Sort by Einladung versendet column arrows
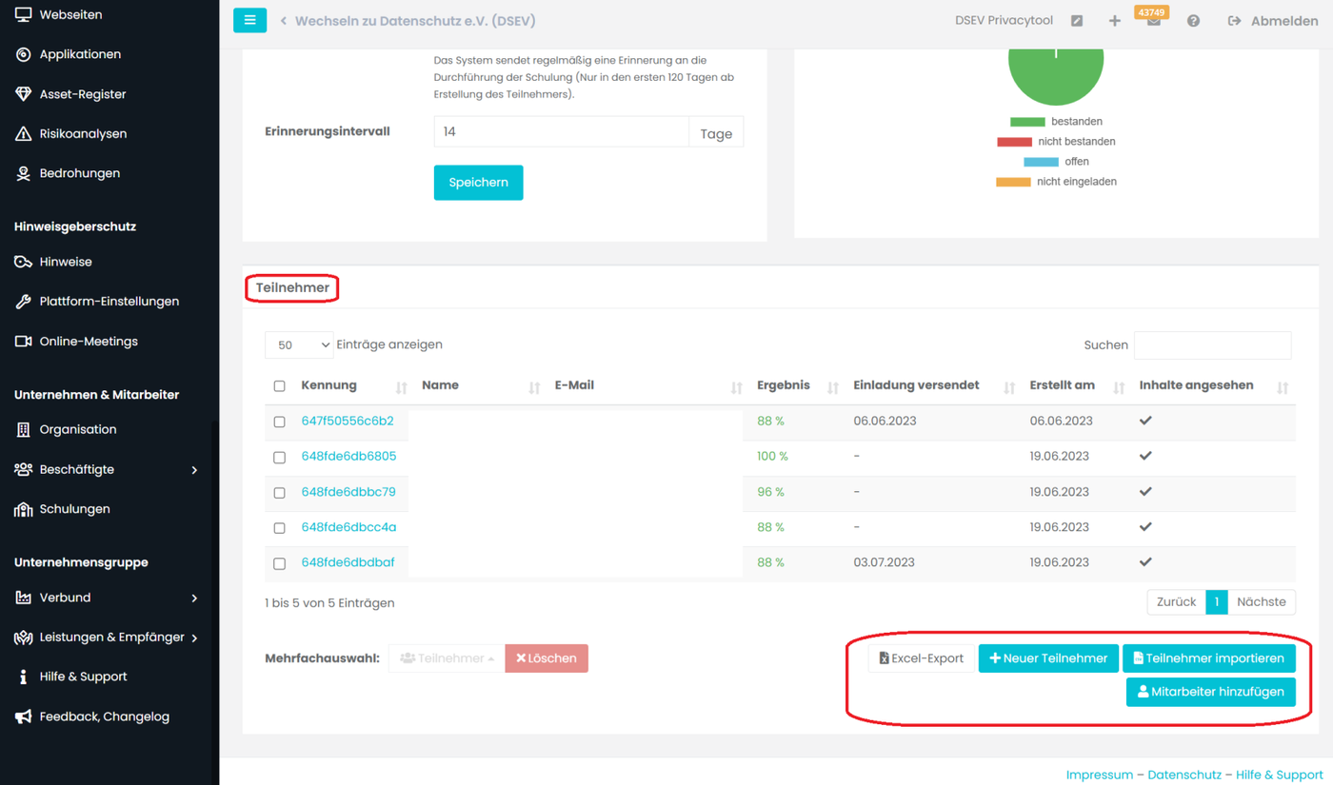The image size is (1333, 785). pyautogui.click(x=1009, y=387)
